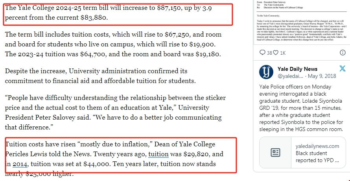Screen dimensions: 350x181
Task: Open the May 9, 2018 tweet date
Action: (322, 76)
